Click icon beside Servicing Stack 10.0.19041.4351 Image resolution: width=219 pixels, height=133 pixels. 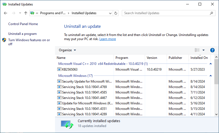click(59, 108)
